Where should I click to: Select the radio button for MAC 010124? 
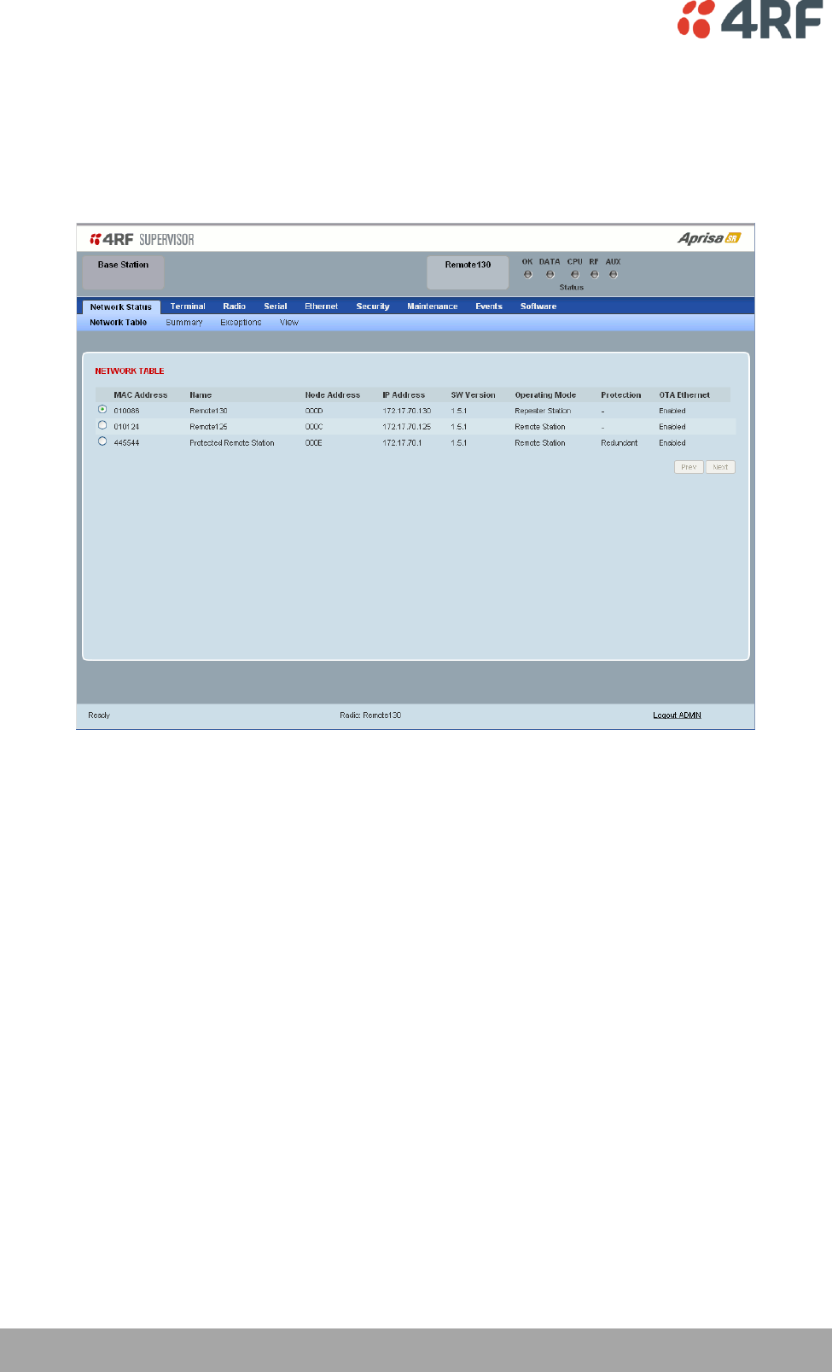point(102,425)
